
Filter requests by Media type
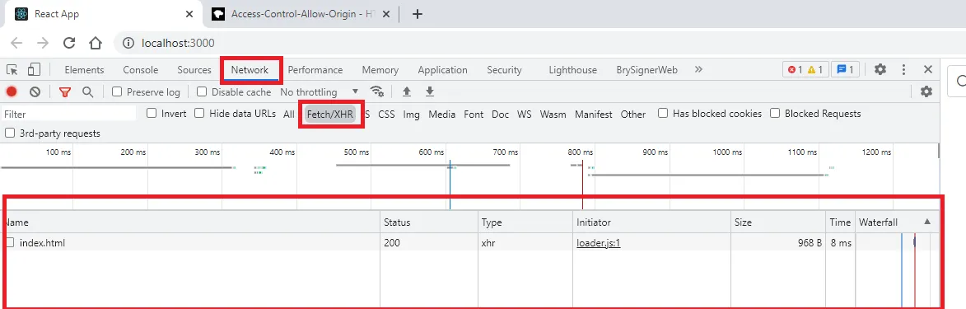coord(441,114)
